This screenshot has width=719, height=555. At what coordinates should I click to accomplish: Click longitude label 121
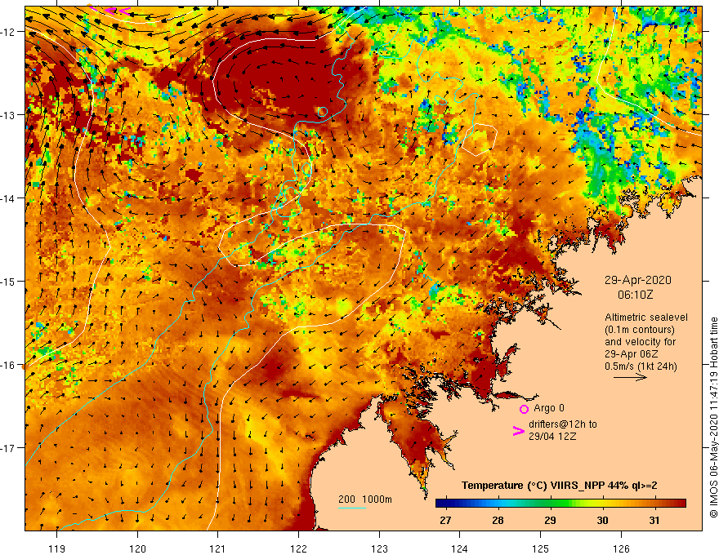tap(218, 548)
